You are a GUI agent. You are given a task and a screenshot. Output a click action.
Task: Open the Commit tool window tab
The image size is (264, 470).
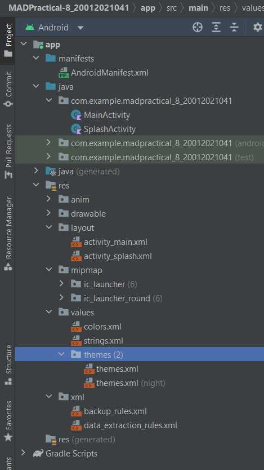(x=8, y=89)
